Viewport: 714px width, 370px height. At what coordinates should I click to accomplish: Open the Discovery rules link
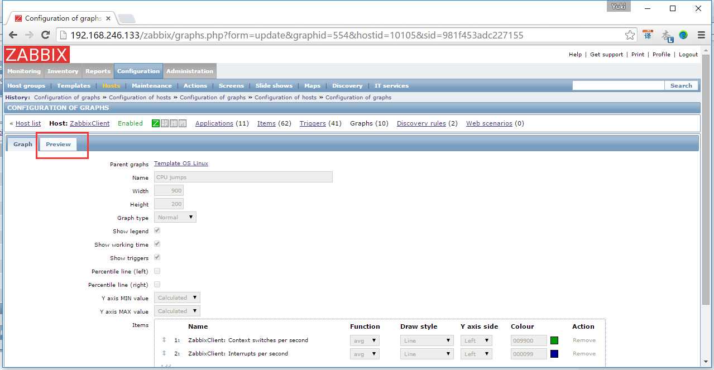coord(421,123)
